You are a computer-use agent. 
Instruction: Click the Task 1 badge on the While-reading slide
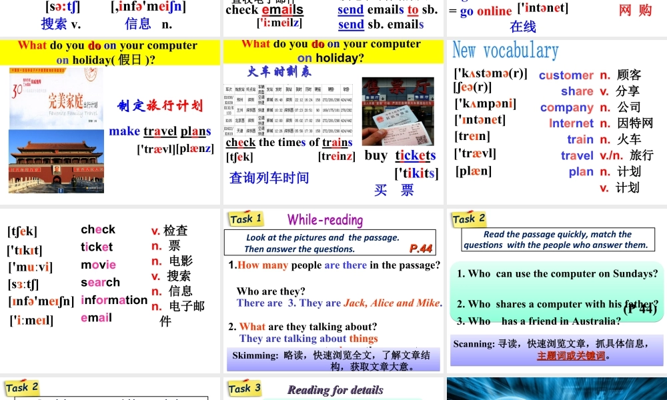coord(245,218)
